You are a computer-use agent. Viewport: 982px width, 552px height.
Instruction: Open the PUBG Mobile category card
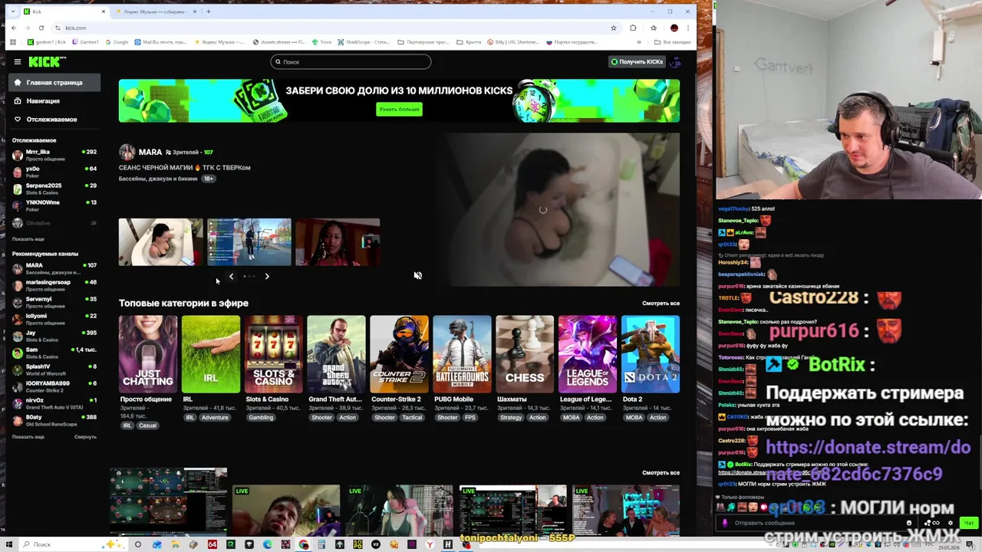pos(462,354)
